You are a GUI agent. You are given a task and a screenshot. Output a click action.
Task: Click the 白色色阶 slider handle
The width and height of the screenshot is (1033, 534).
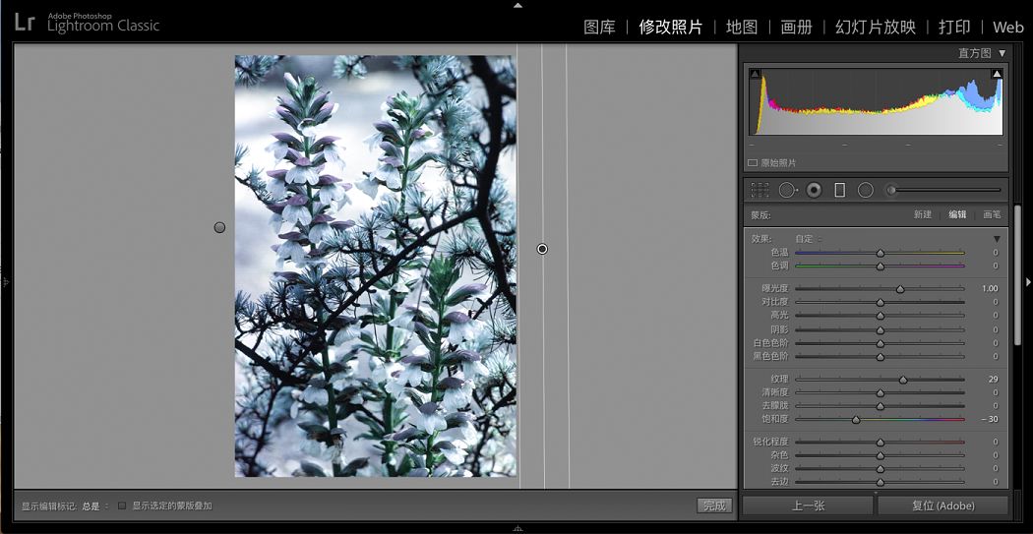pyautogui.click(x=881, y=344)
